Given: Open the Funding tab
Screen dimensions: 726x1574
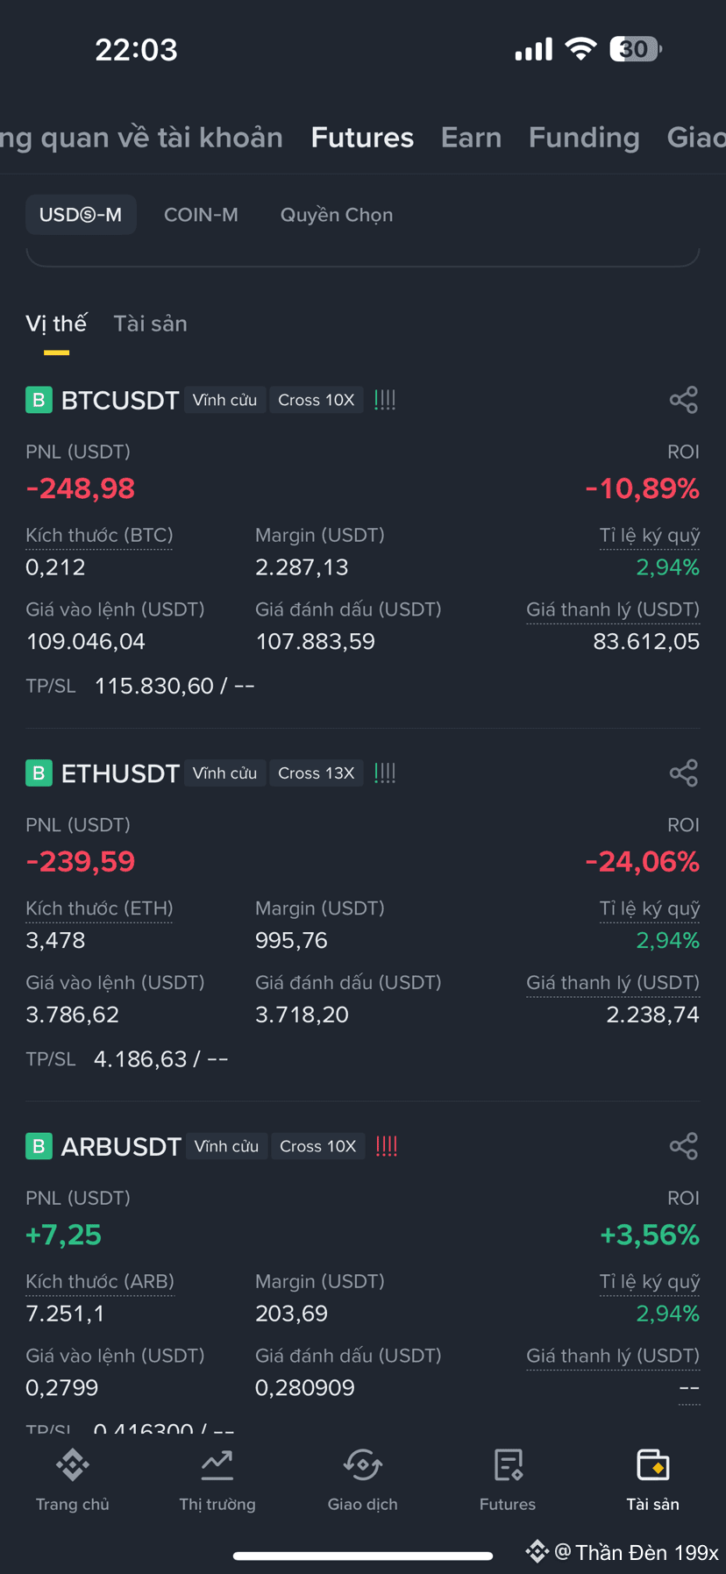Looking at the screenshot, I should [584, 138].
